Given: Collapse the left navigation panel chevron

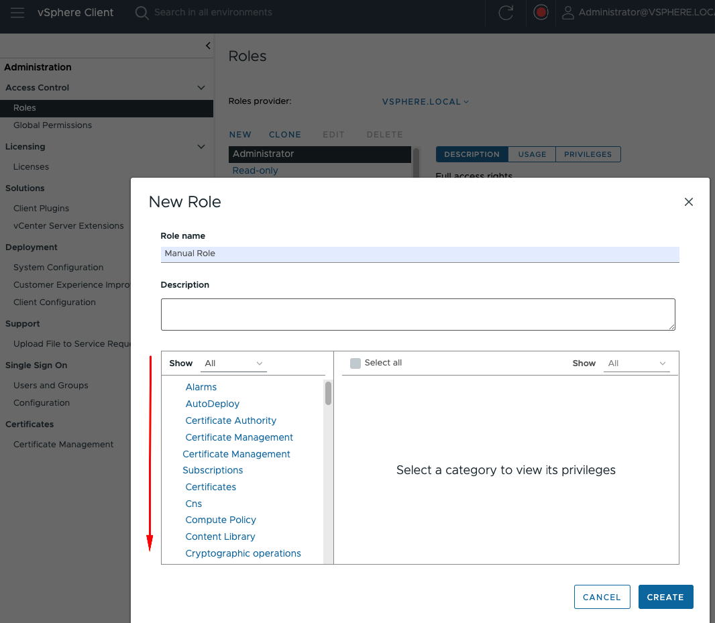Looking at the screenshot, I should point(208,46).
